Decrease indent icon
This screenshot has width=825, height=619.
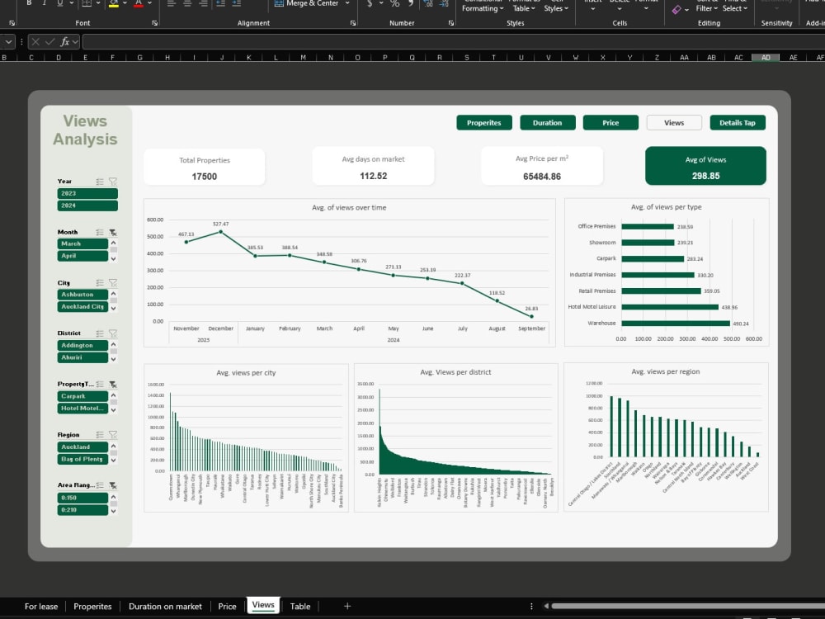[221, 3]
